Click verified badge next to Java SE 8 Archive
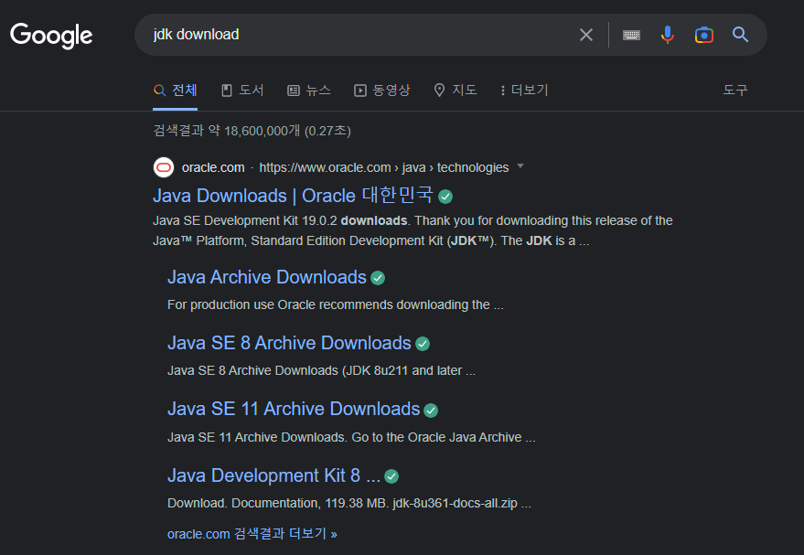This screenshot has width=804, height=555. pos(423,344)
